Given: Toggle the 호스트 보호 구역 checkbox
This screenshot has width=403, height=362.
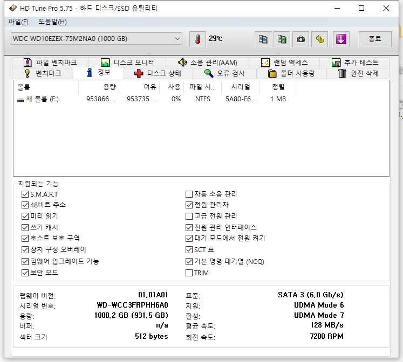Looking at the screenshot, I should pyautogui.click(x=25, y=238).
